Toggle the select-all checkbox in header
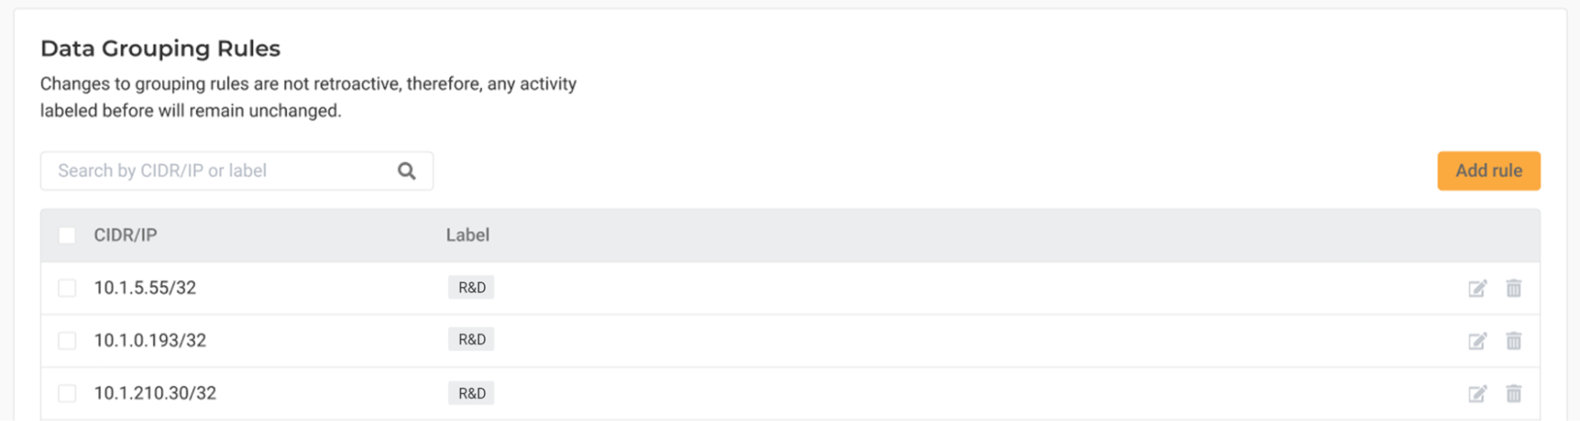 [x=67, y=235]
